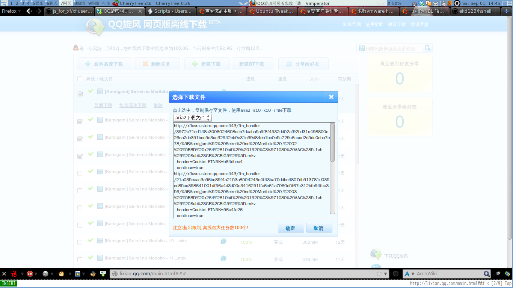Open the dropdown arrow beside the red character icon

22,274
